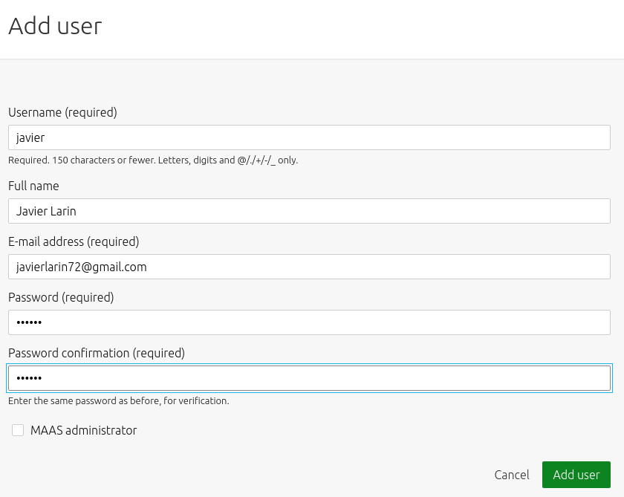Place cursor on the typed javier username
The image size is (624, 497).
click(x=30, y=138)
